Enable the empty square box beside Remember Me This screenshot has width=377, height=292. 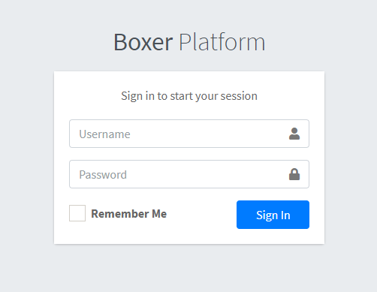coord(77,213)
